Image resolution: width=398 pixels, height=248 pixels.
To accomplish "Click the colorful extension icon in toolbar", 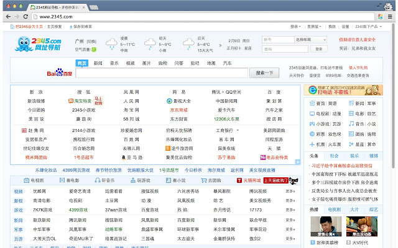I will pos(380,17).
